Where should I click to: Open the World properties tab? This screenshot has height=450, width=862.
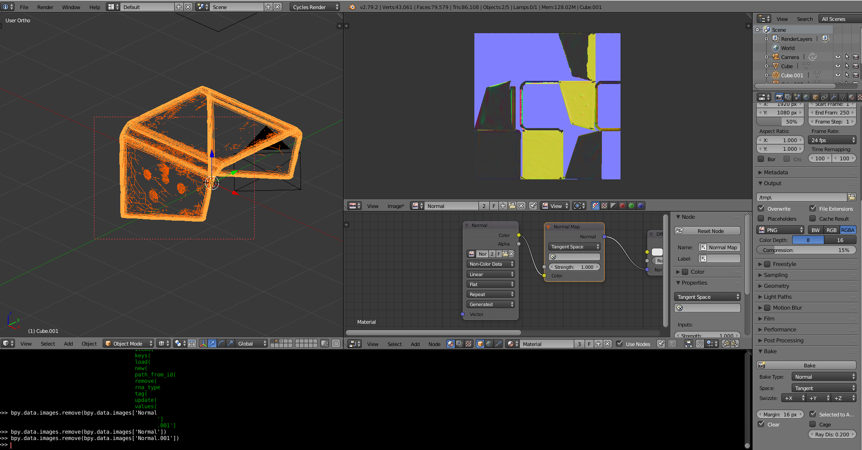click(806, 97)
